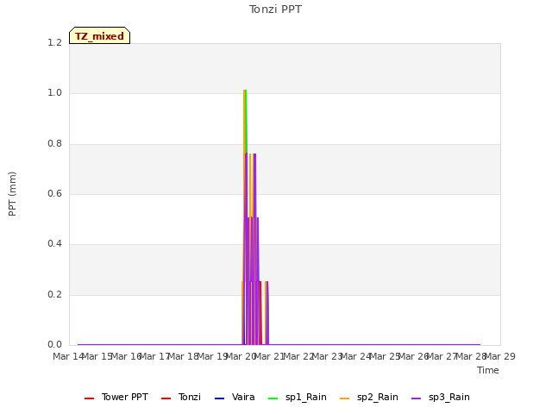Click the 0.8 y-axis tick label
Image resolution: width=552 pixels, height=414 pixels.
click(54, 144)
